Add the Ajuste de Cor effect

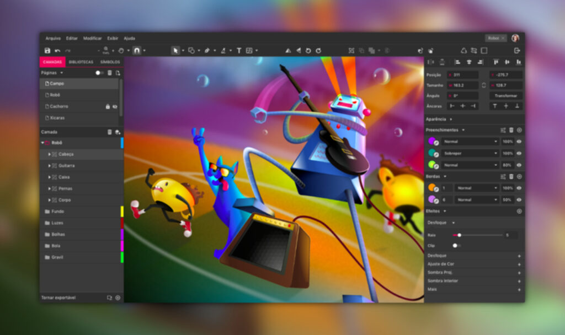point(519,264)
